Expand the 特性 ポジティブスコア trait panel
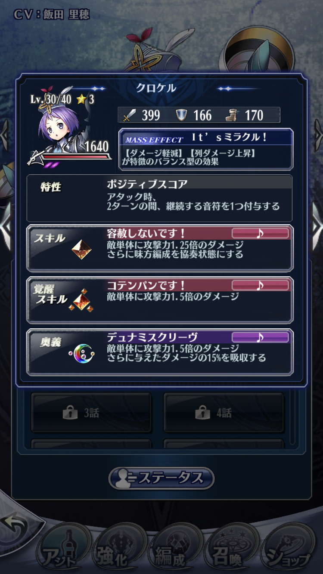 pos(159,198)
